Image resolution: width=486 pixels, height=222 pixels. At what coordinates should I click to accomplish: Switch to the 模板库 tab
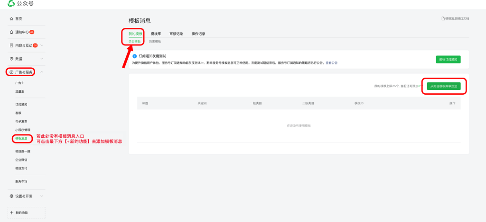[x=156, y=34]
